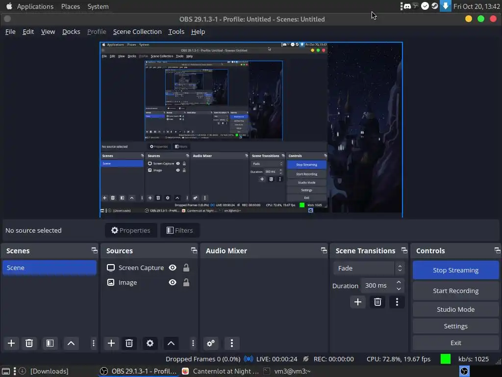Move the scene up with the arrow icon
The image size is (502, 377).
[71, 343]
